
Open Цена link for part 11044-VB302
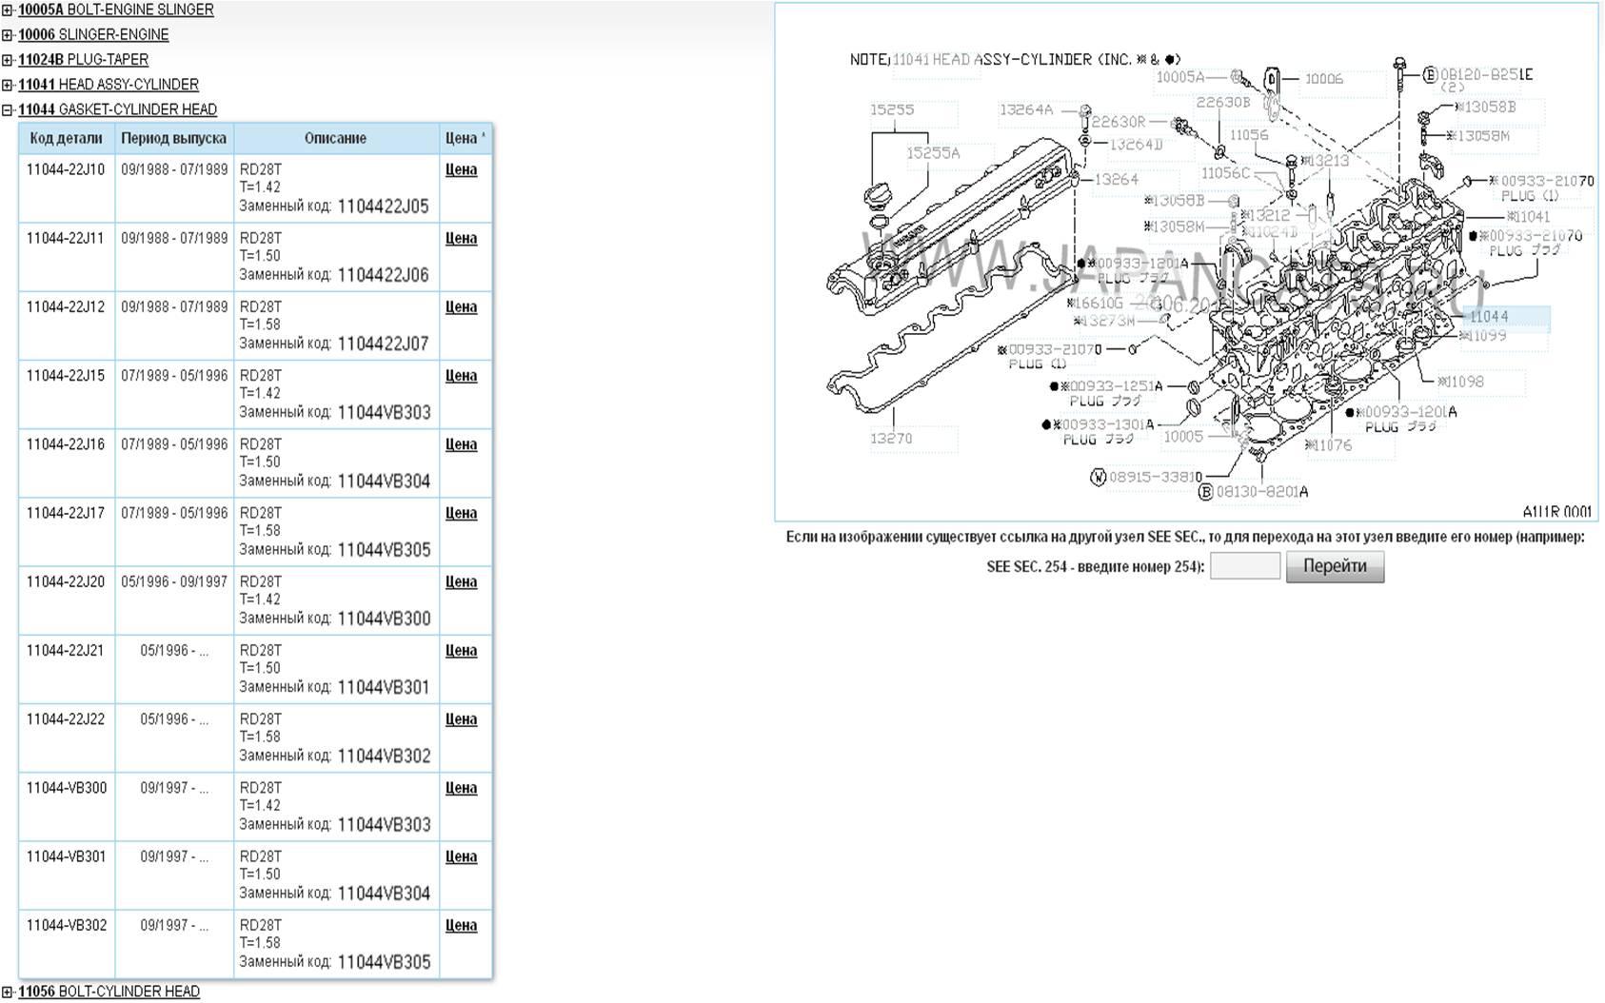click(x=461, y=924)
